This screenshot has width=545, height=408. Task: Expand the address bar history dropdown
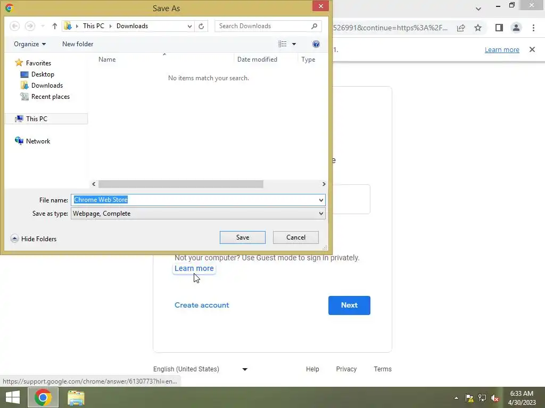click(x=189, y=26)
